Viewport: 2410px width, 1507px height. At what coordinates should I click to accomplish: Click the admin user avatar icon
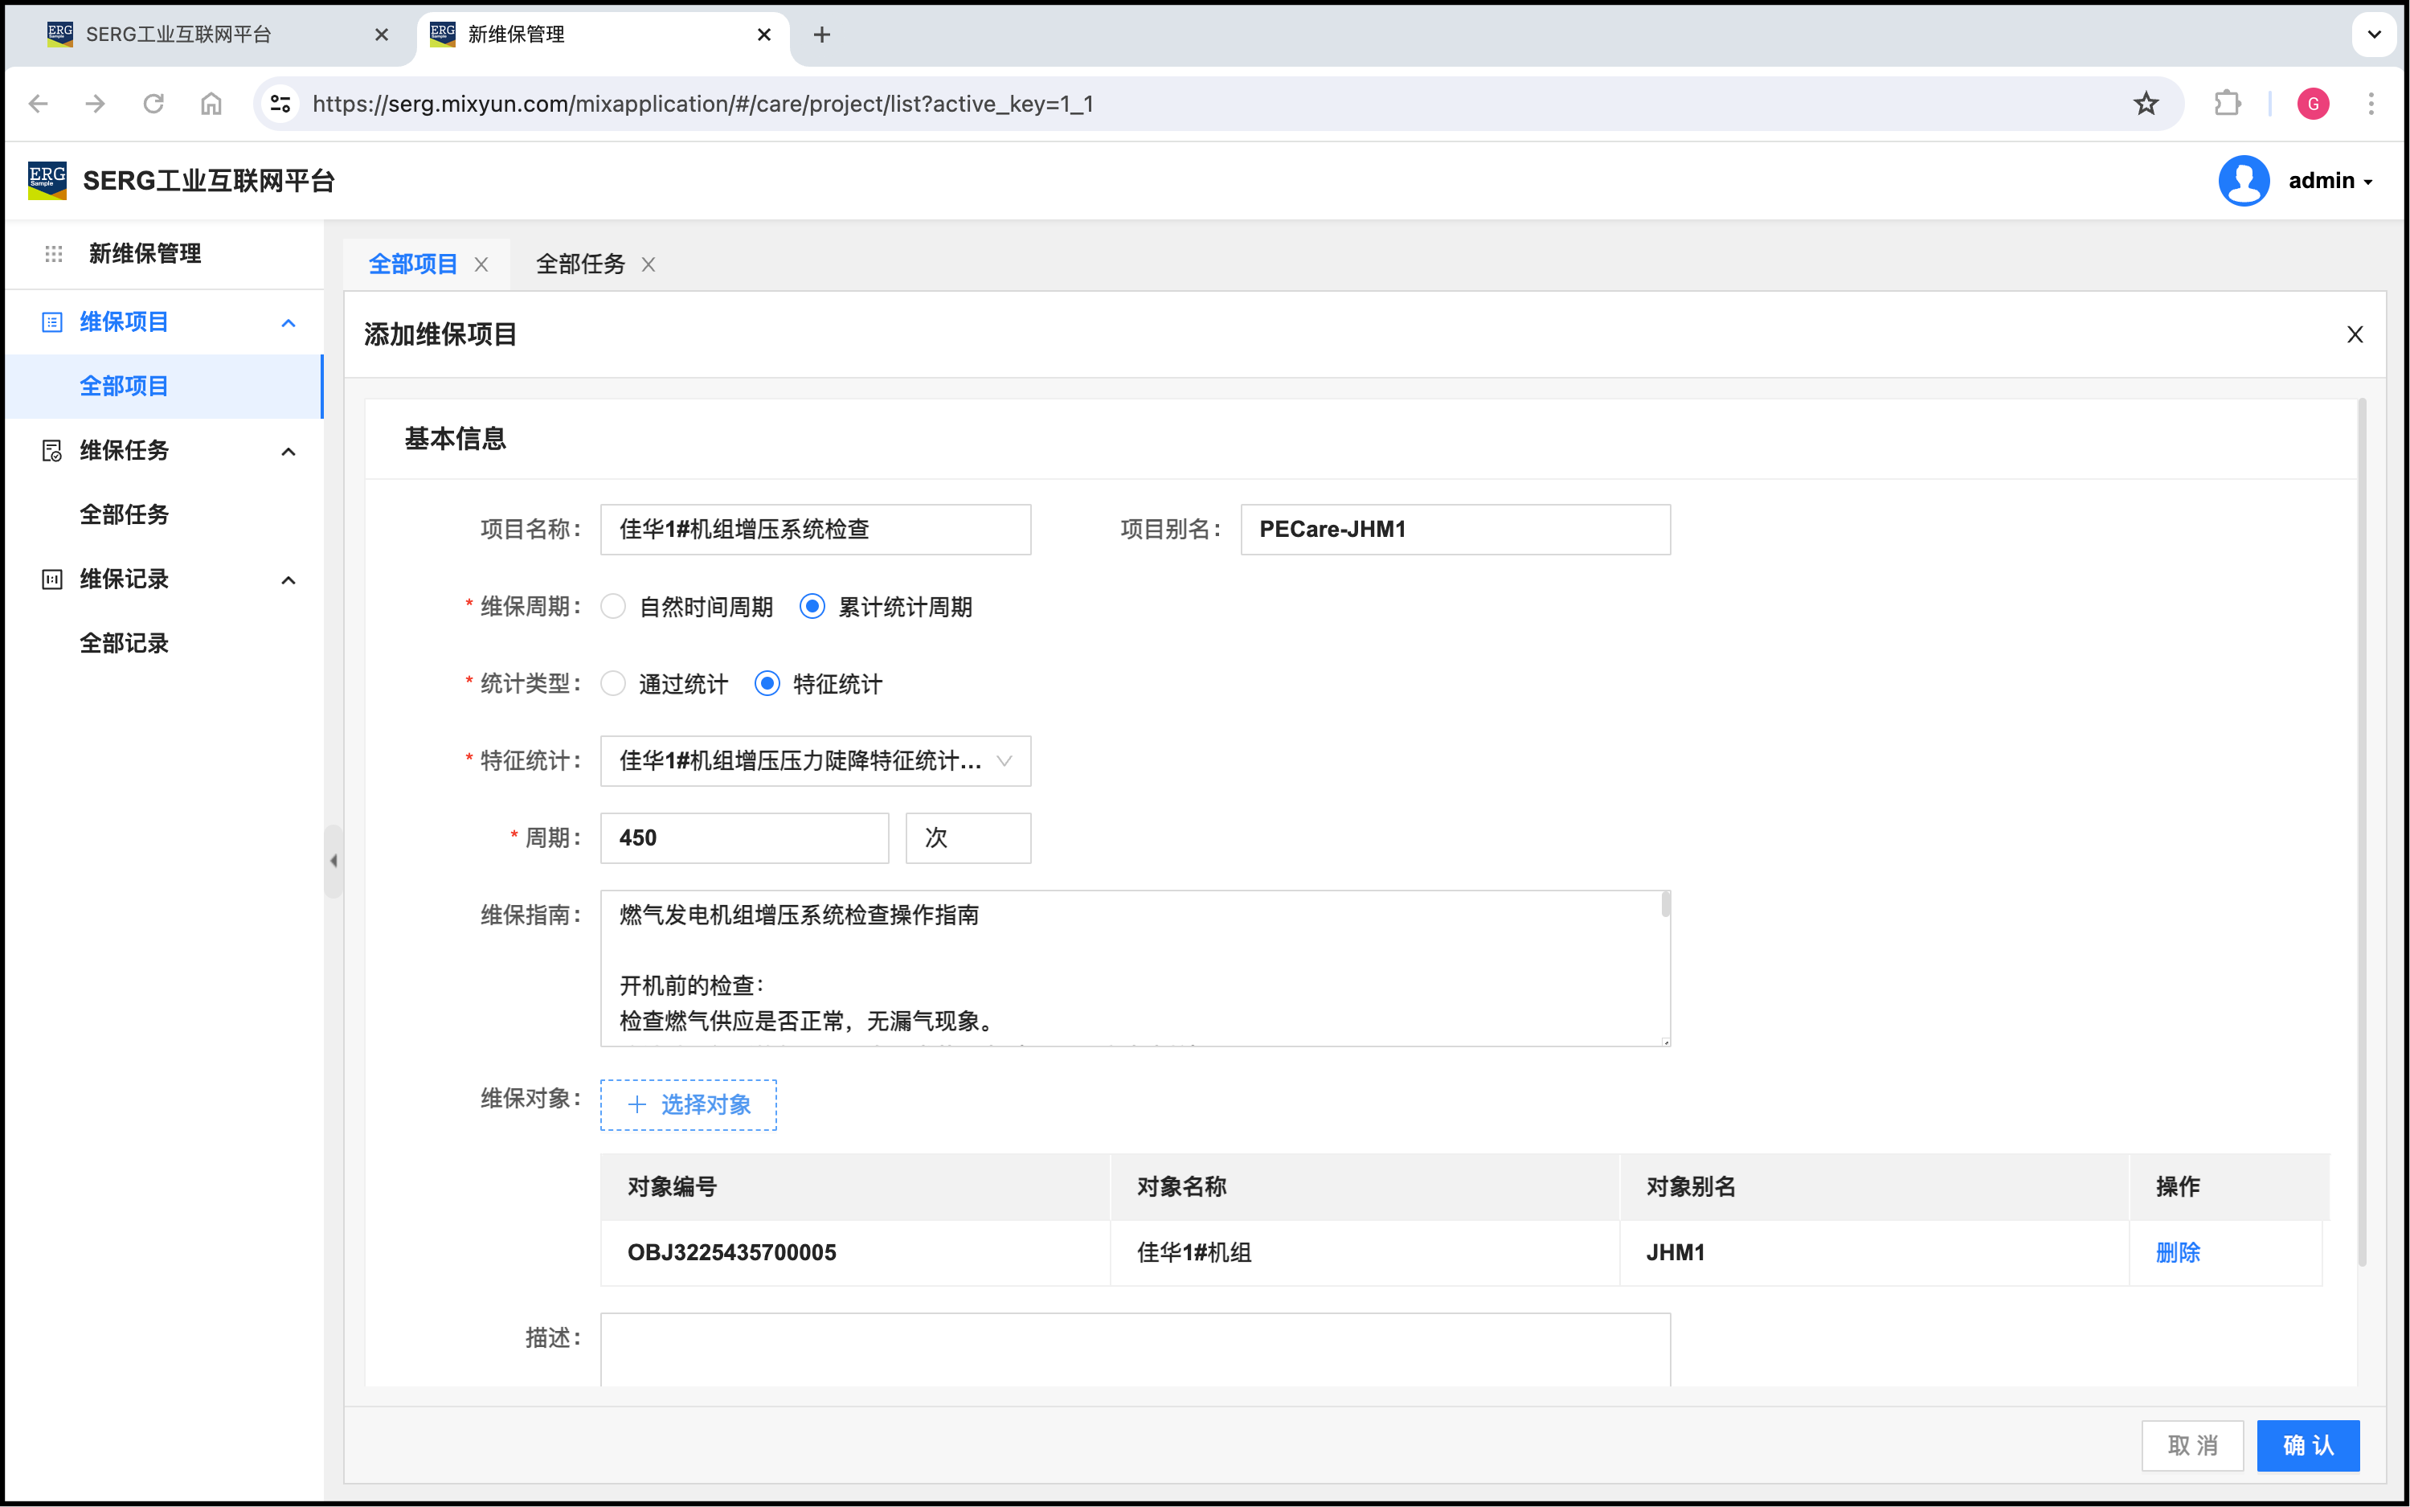[2244, 180]
